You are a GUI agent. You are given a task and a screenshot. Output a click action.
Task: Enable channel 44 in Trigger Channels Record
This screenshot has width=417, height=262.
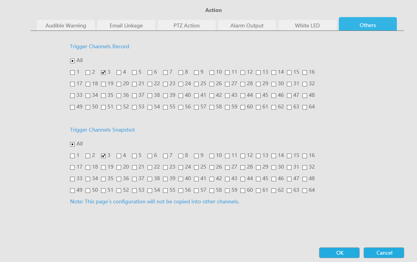tap(243, 96)
